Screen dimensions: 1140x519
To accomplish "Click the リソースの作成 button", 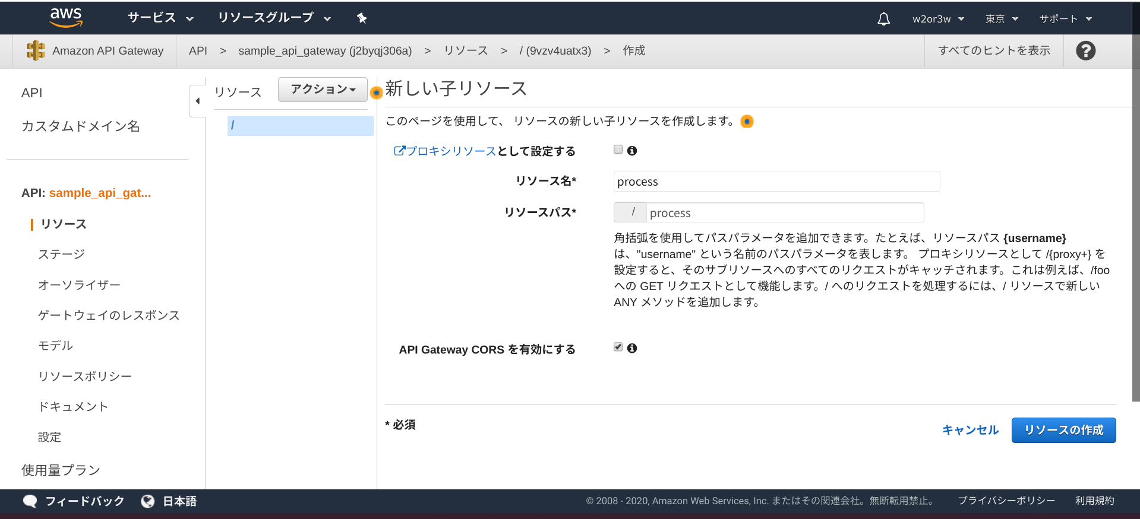I will coord(1063,430).
